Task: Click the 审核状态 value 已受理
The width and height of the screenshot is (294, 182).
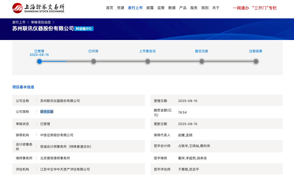Action: (45, 124)
